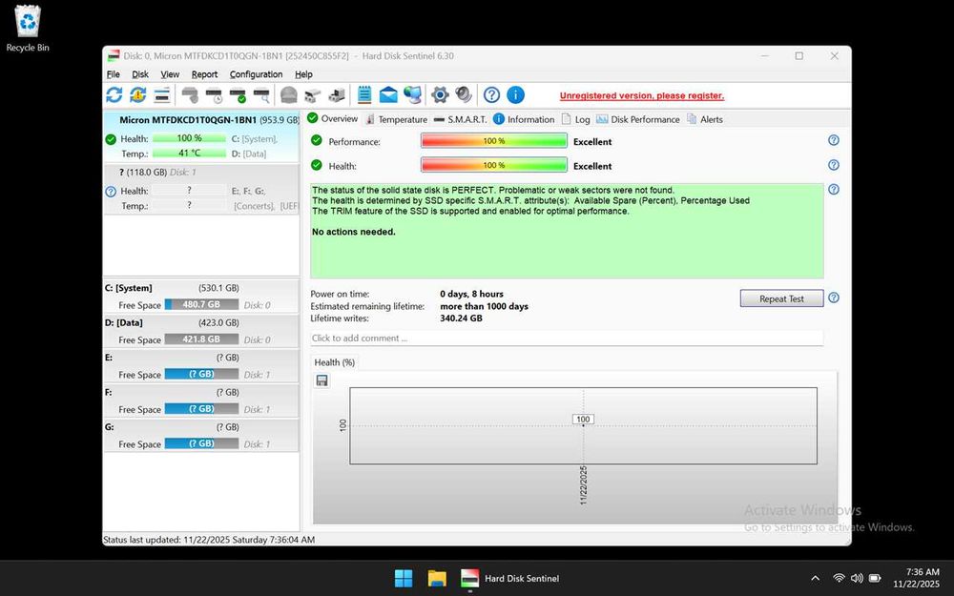Open the report notepad toolbar icon
This screenshot has height=596, width=954.
click(x=364, y=94)
